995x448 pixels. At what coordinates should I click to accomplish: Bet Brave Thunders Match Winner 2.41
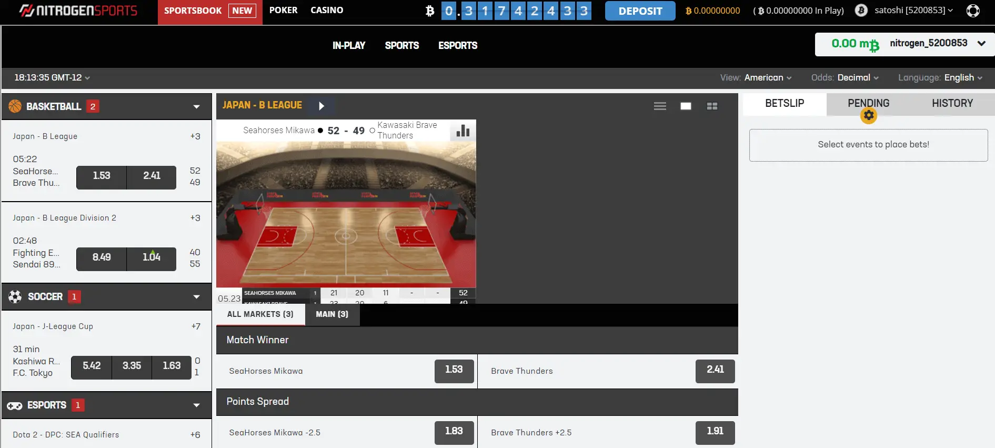[715, 371]
